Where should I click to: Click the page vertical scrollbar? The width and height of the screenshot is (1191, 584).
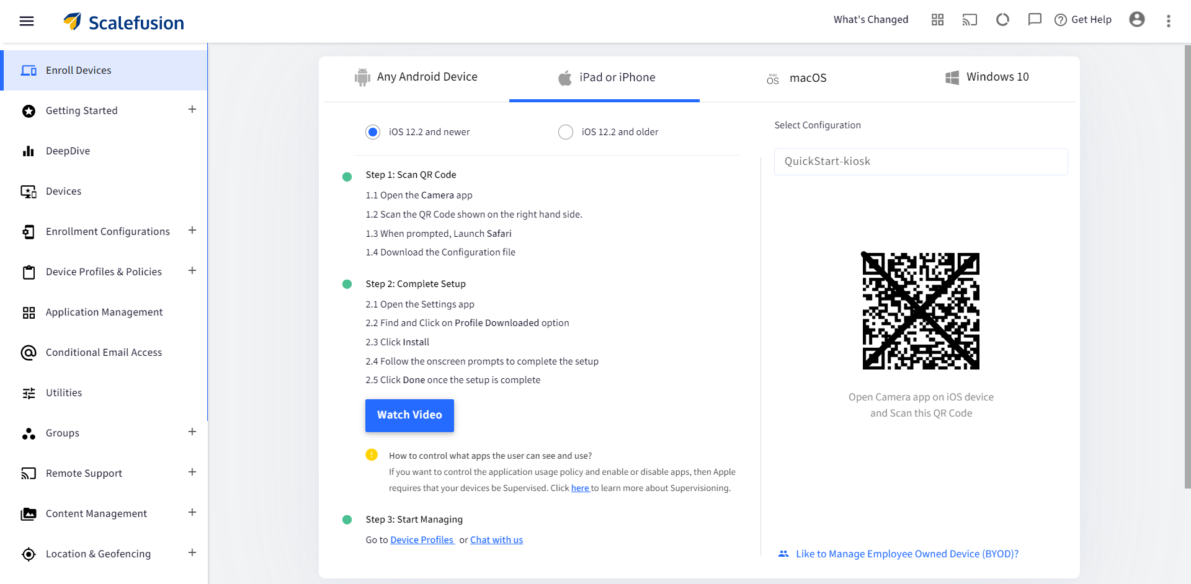click(1187, 267)
